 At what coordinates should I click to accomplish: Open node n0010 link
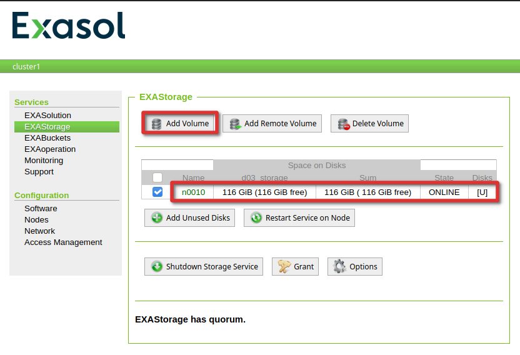[x=193, y=192]
